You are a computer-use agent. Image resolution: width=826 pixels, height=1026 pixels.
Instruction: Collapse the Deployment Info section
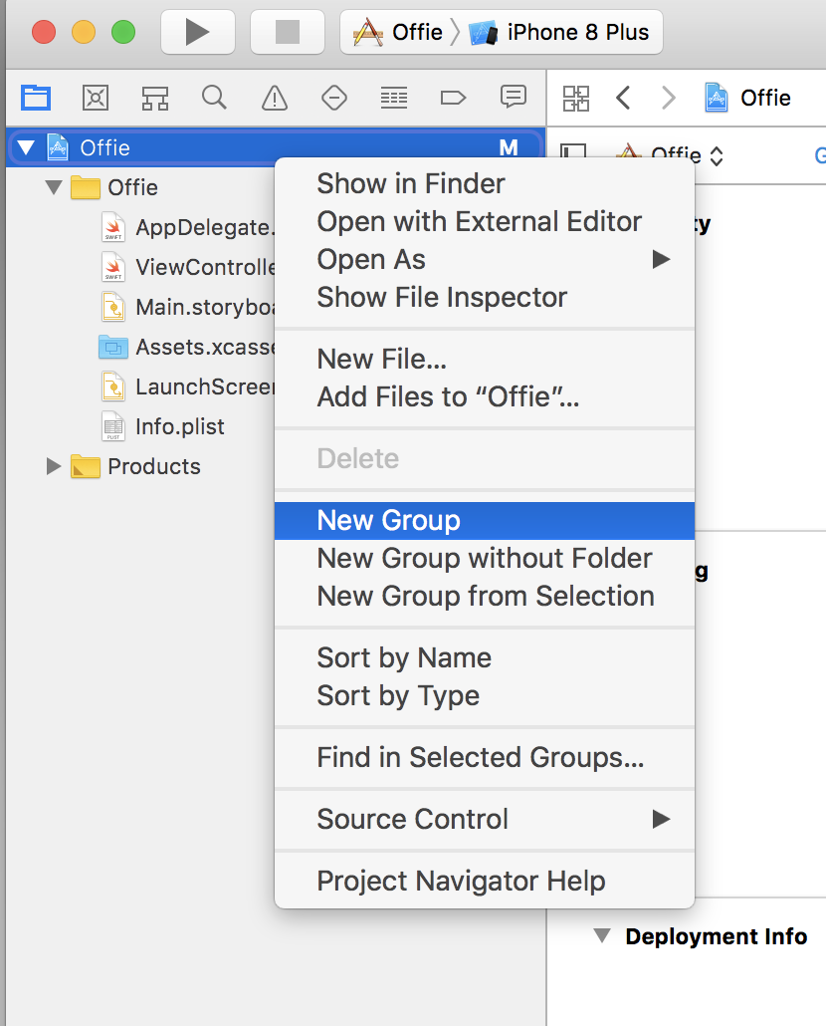pyautogui.click(x=601, y=936)
